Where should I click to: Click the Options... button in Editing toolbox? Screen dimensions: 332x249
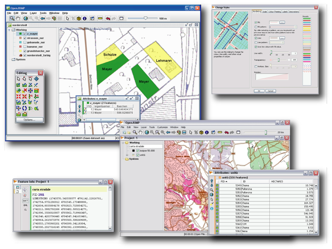click(x=30, y=120)
